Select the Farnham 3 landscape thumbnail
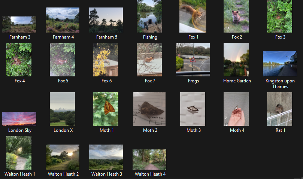303x179 pixels. tap(19, 24)
